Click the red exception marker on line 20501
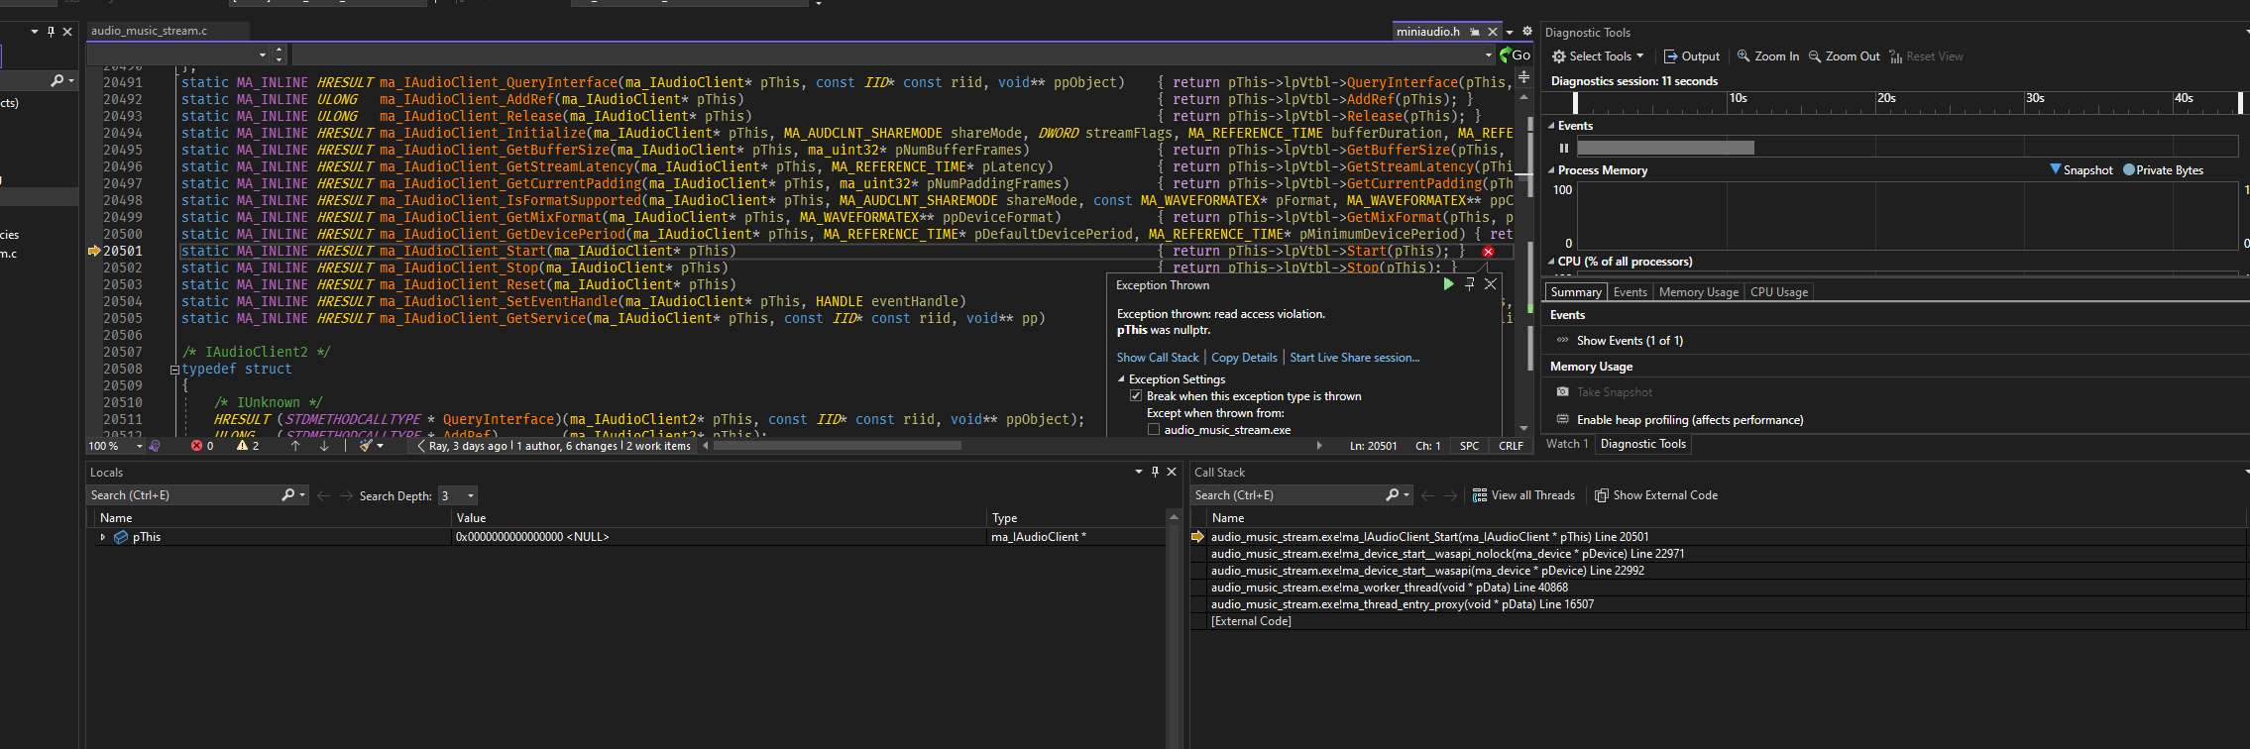2250x749 pixels. click(1488, 252)
